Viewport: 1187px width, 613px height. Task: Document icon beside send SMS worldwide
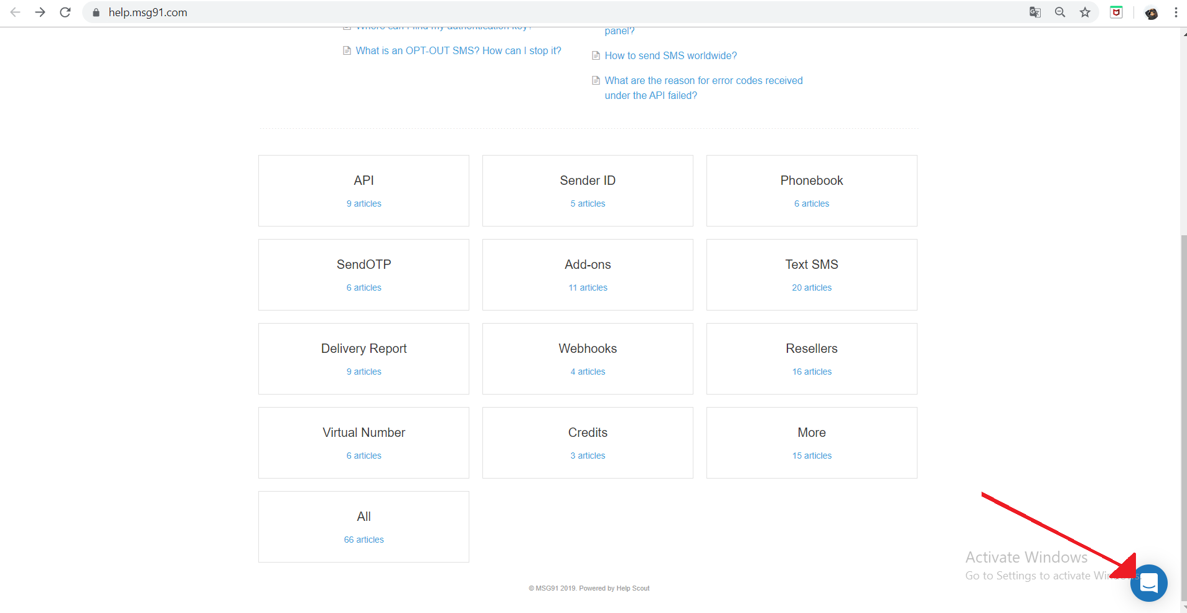click(596, 55)
